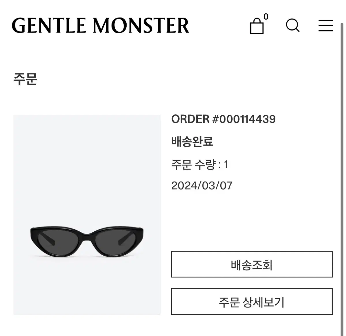Click the cart item count badge showing 0

266,16
